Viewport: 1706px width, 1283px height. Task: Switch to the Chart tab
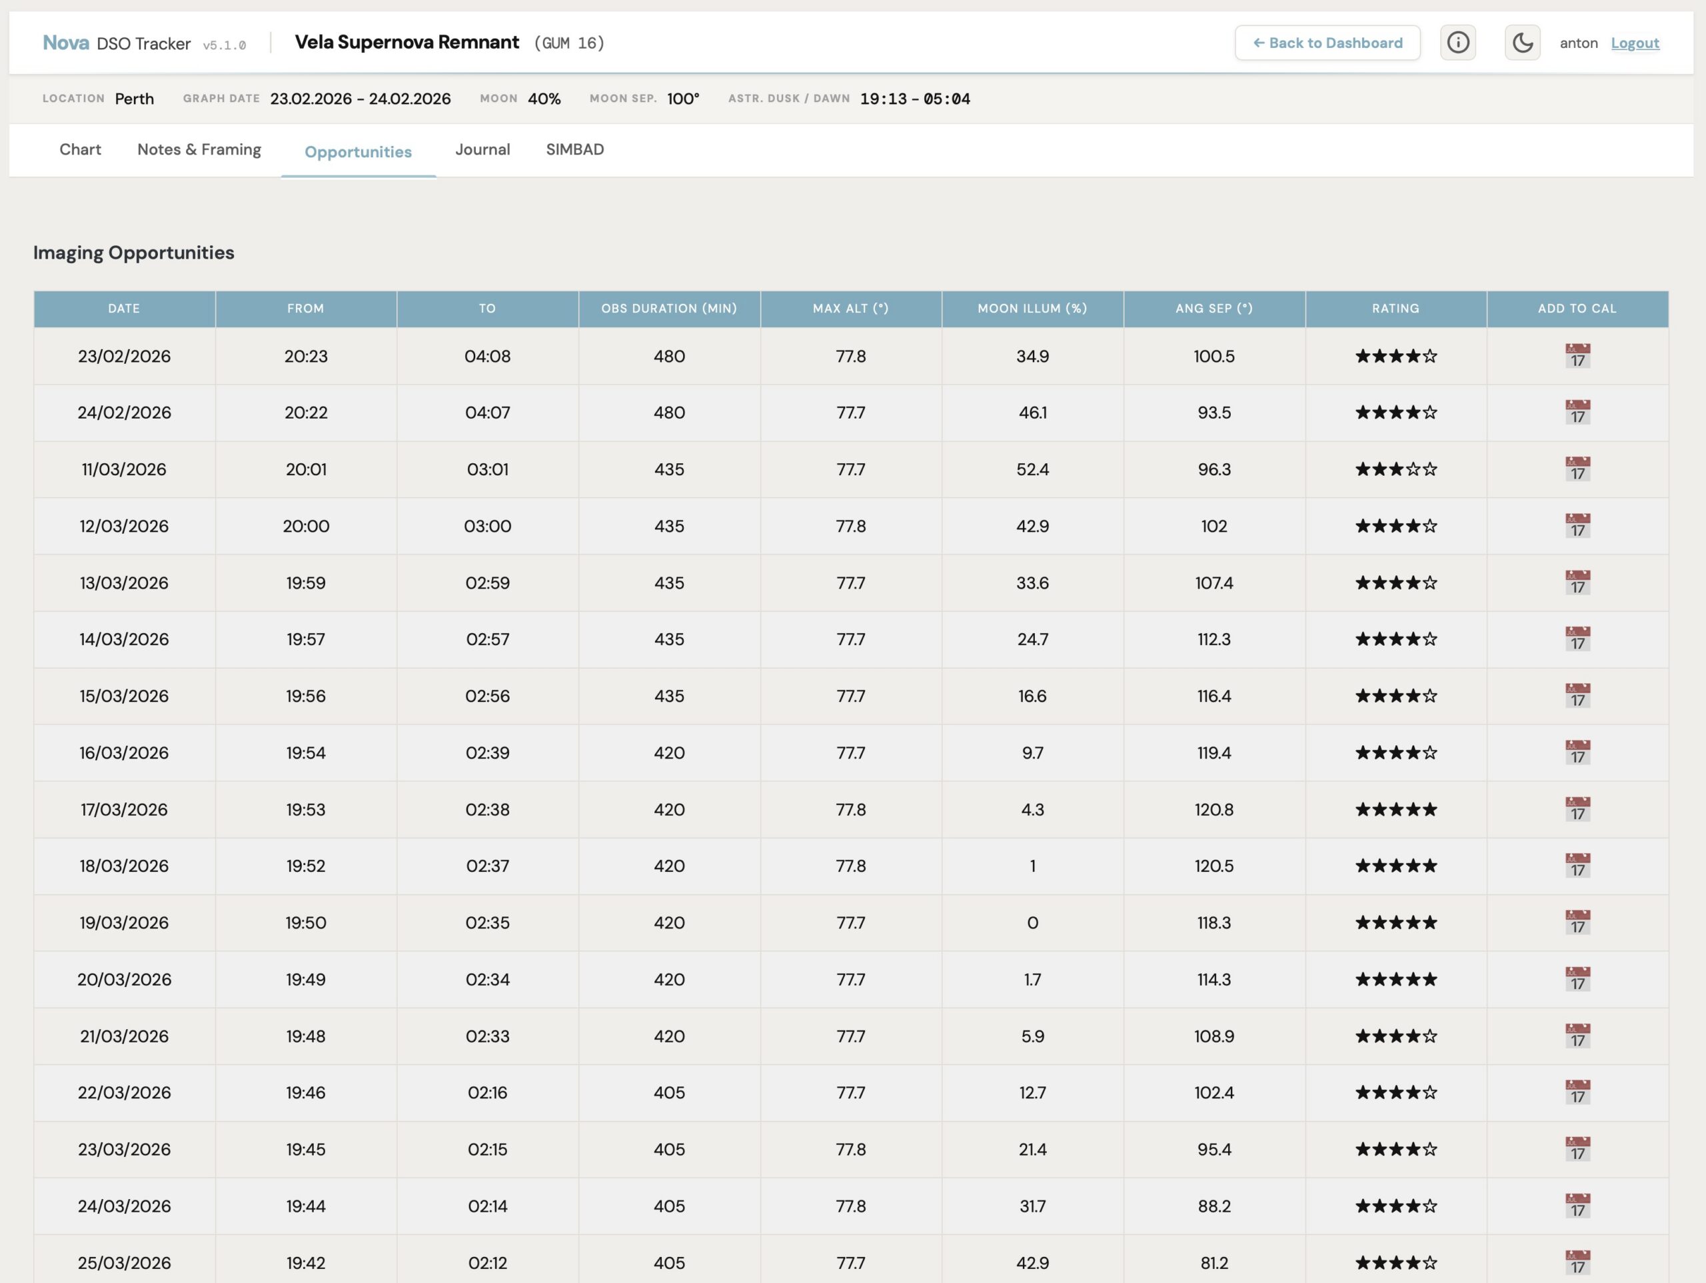[x=80, y=150]
